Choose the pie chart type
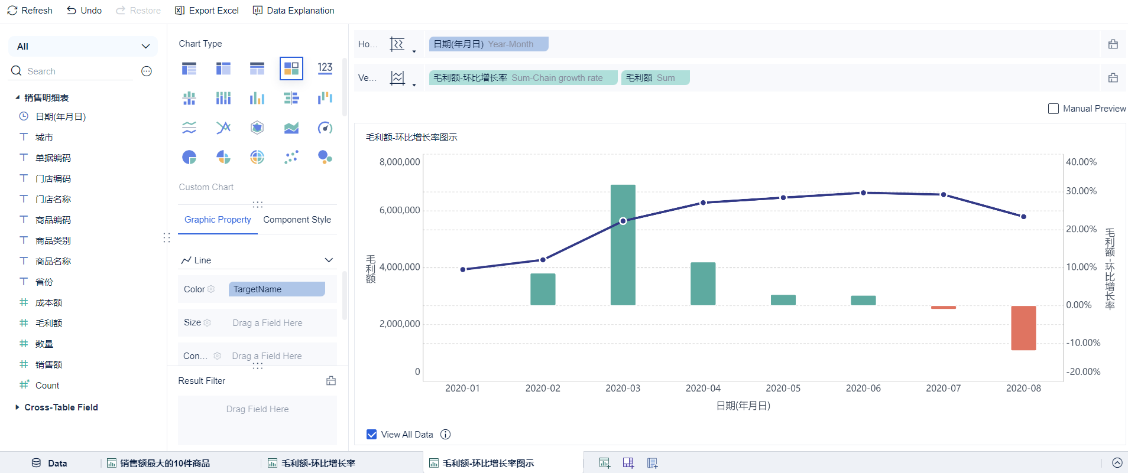The height and width of the screenshot is (473, 1128). 189,157
